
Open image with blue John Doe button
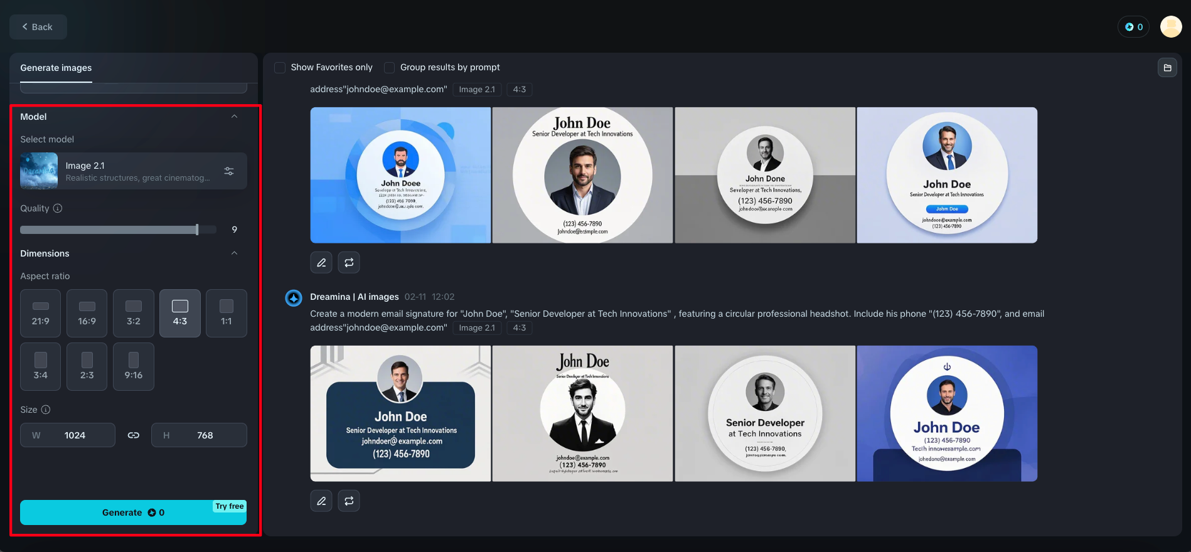point(947,175)
